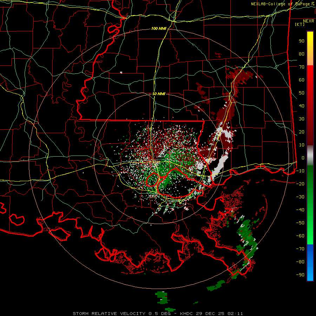Click the 29 DEC 25 date in caption
Image resolution: width=316 pixels, height=316 pixels.
point(210,314)
